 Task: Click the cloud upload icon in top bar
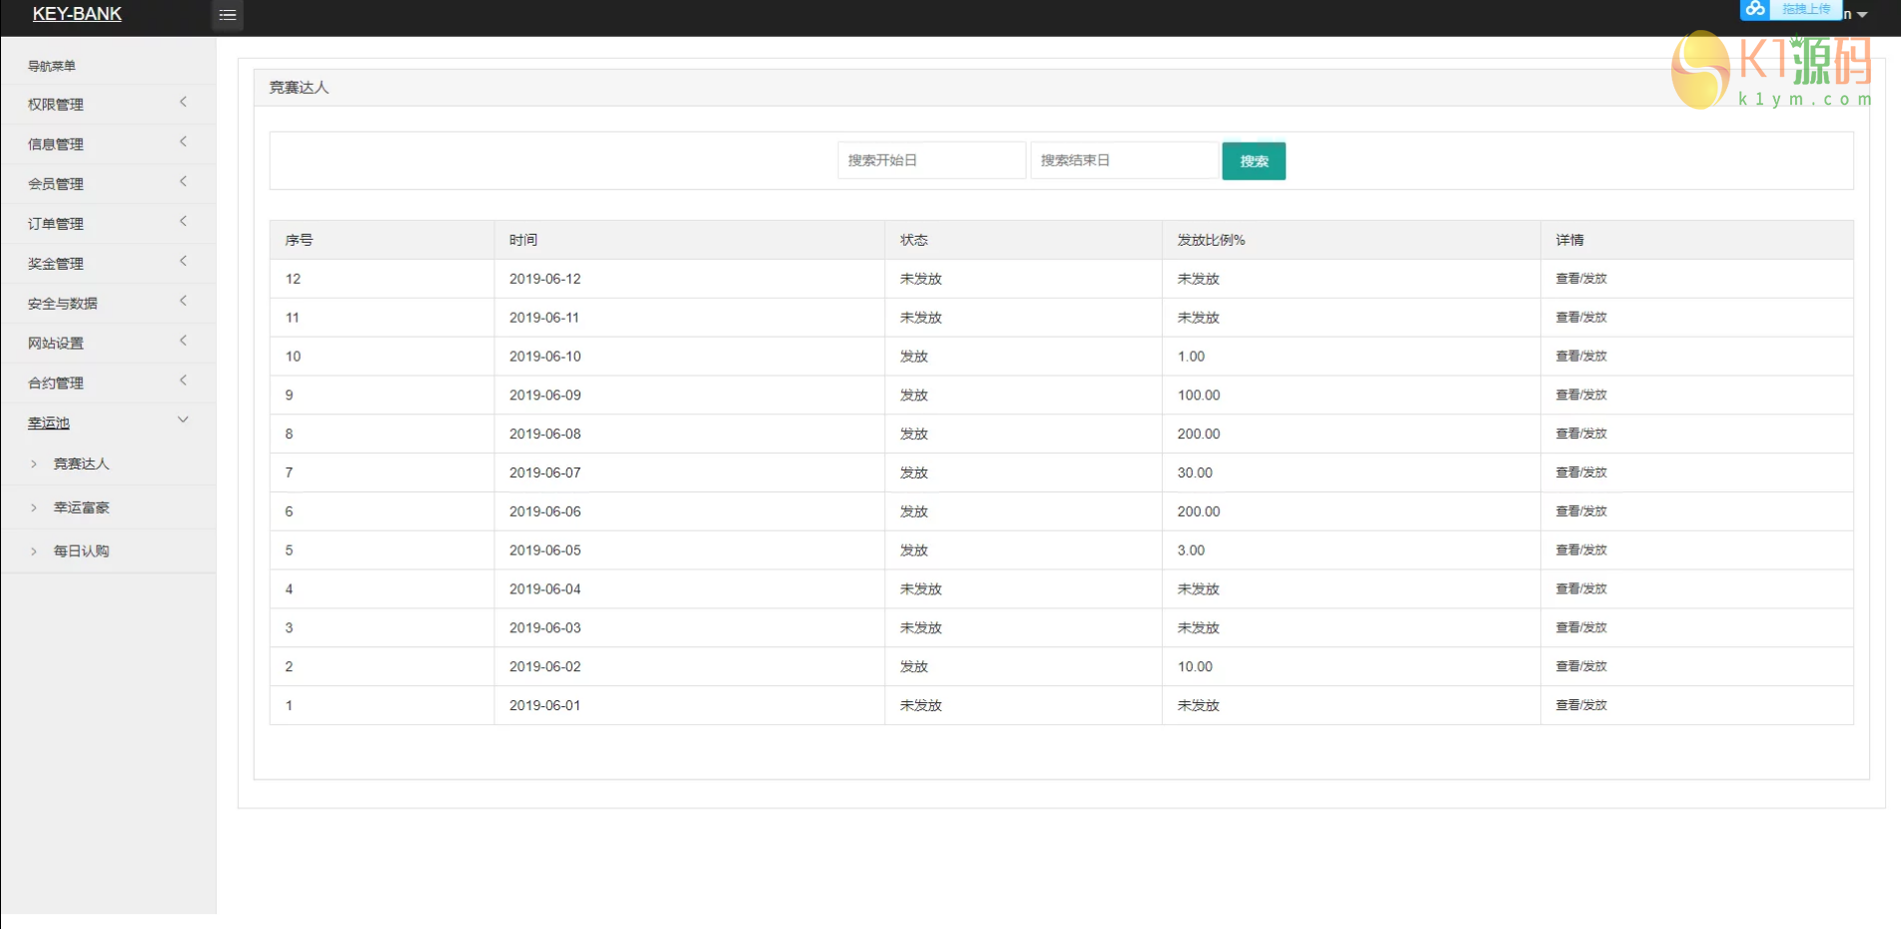coord(1755,9)
